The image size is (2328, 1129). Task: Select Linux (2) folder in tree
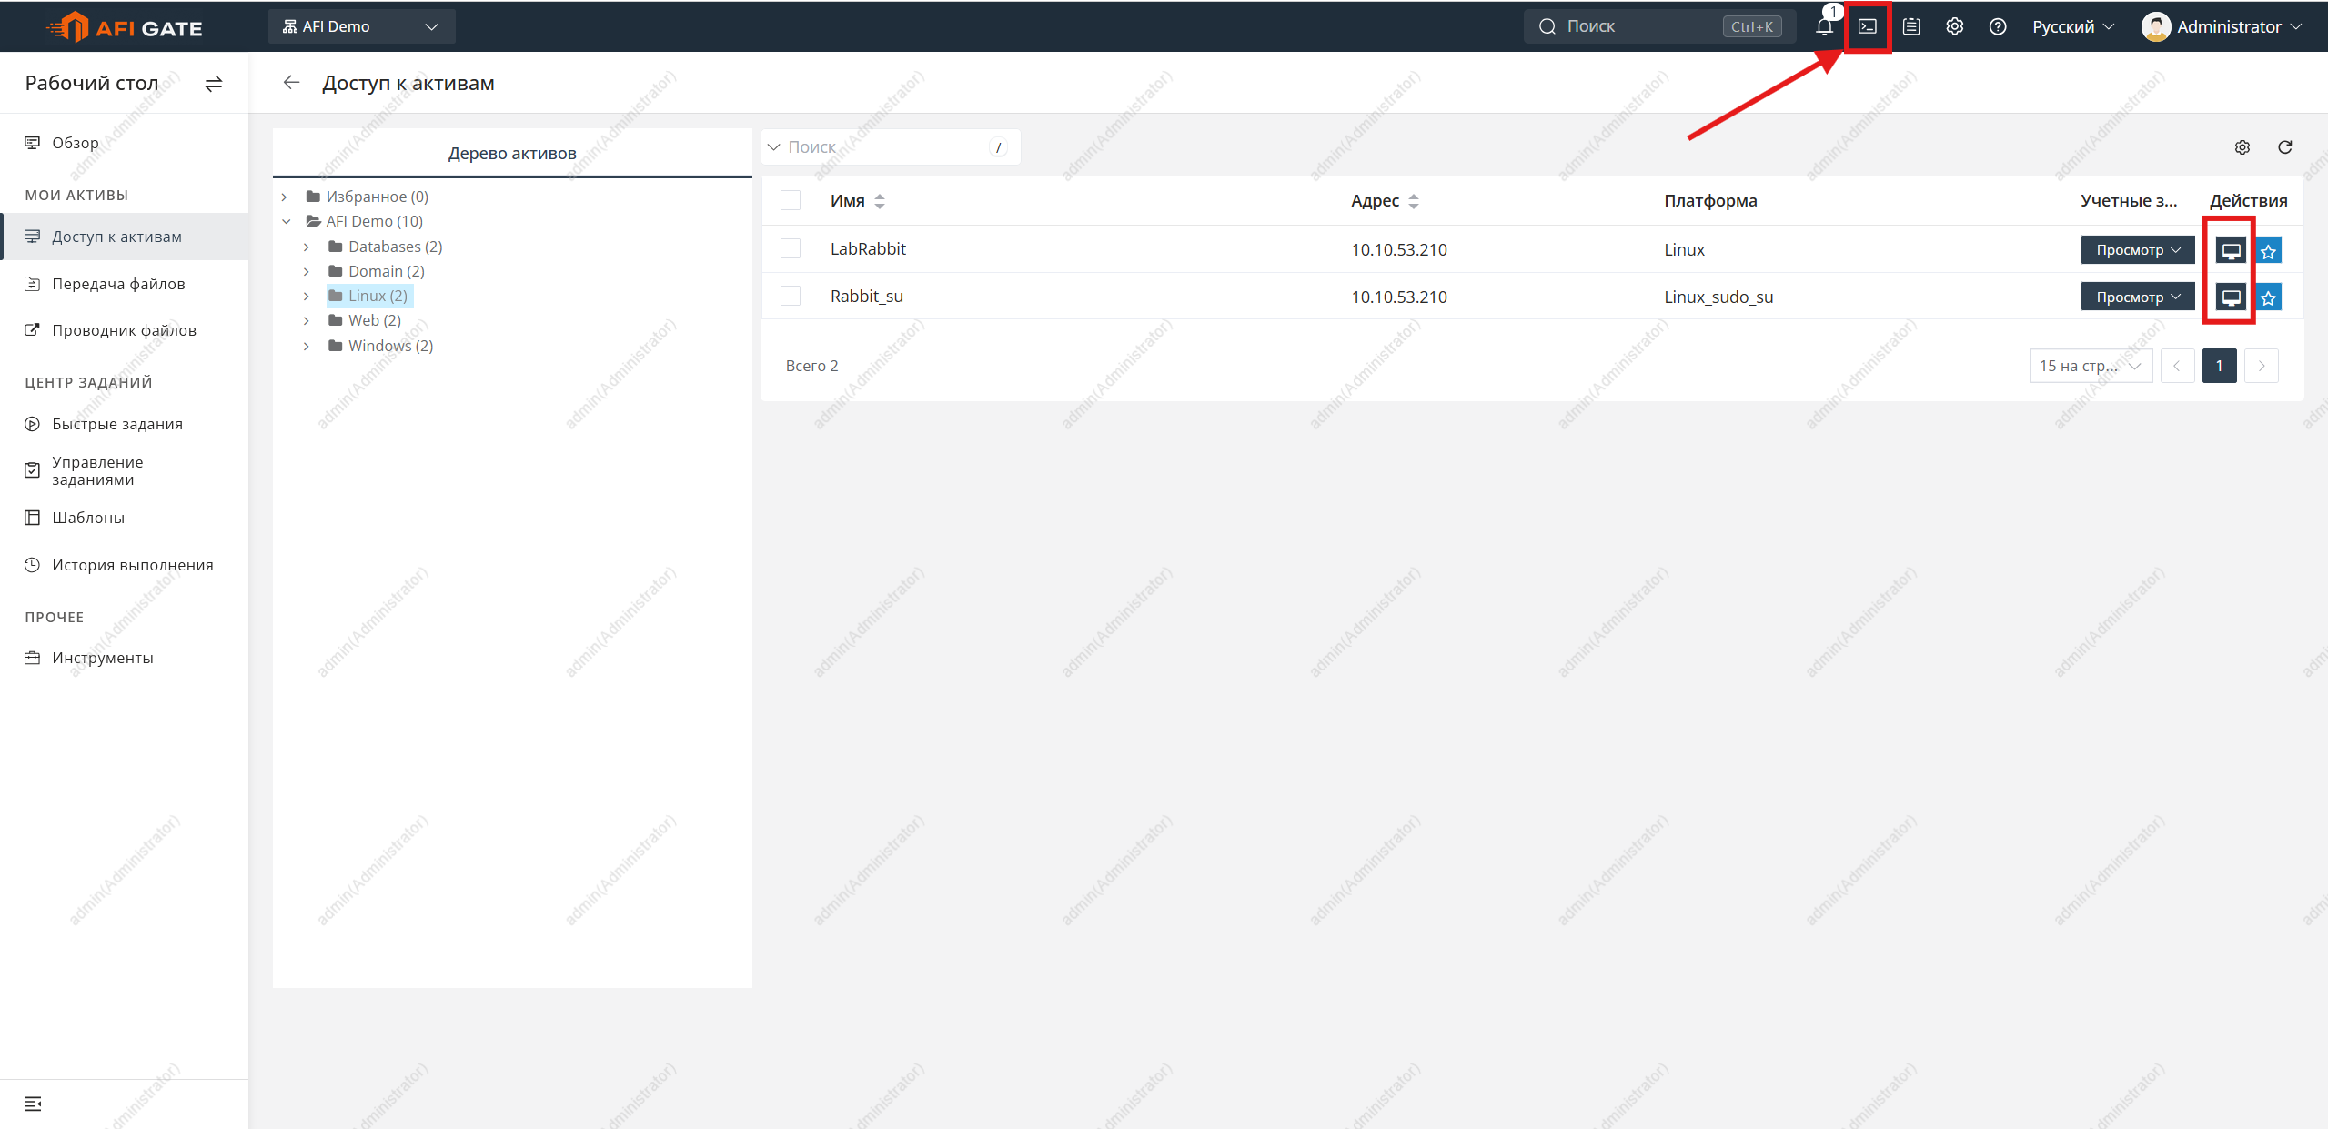[x=369, y=296]
